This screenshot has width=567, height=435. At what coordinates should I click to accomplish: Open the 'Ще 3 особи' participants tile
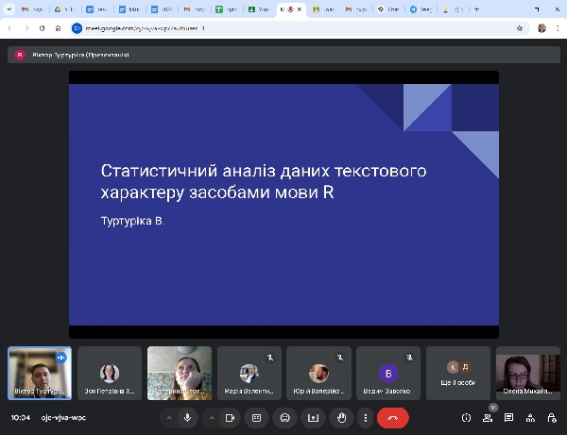(458, 374)
